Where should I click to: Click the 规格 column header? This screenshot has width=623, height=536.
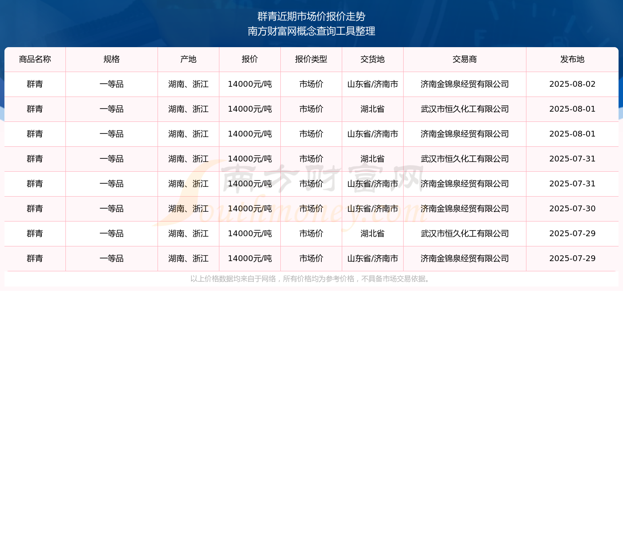pyautogui.click(x=112, y=60)
